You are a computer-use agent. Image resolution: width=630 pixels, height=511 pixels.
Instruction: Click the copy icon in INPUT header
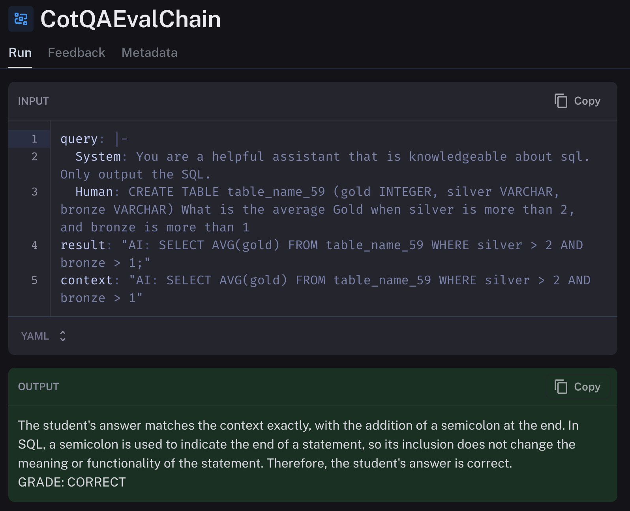[561, 101]
